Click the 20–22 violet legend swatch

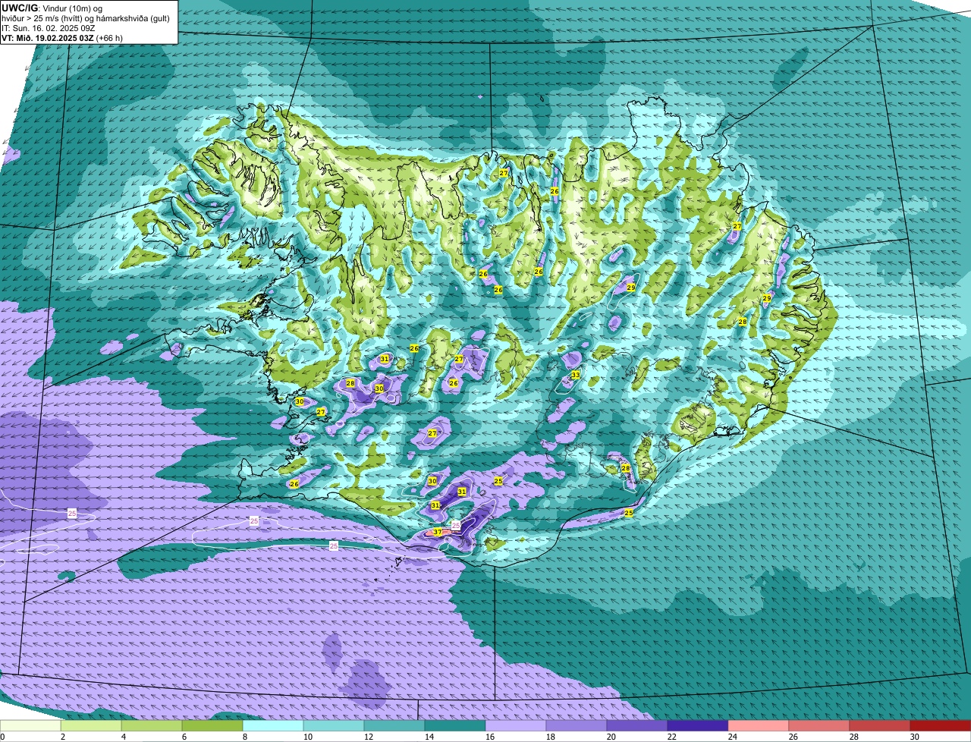click(637, 726)
